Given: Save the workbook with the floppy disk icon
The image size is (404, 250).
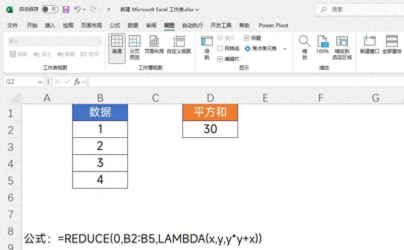Looking at the screenshot, I should click(66, 10).
